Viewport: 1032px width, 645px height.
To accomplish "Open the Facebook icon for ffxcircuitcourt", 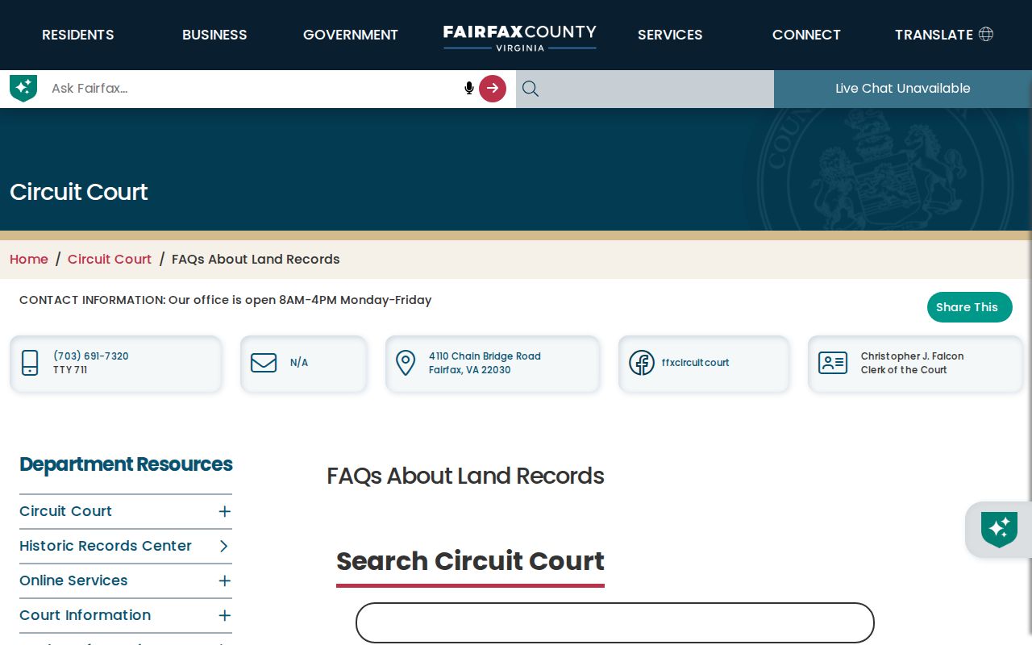I will tap(642, 363).
